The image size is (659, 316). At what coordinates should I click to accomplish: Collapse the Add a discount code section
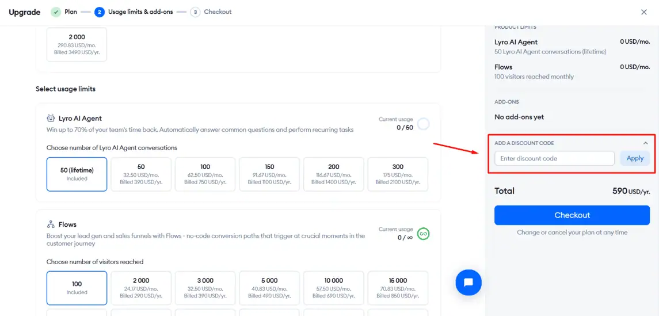coord(646,143)
